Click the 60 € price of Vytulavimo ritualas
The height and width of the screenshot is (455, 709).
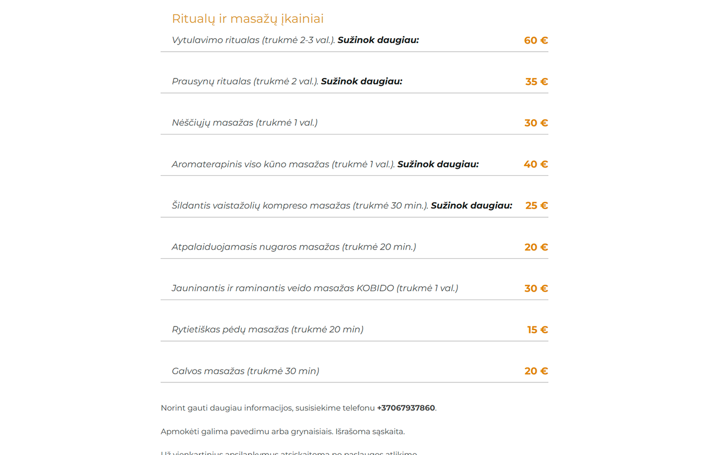point(536,41)
